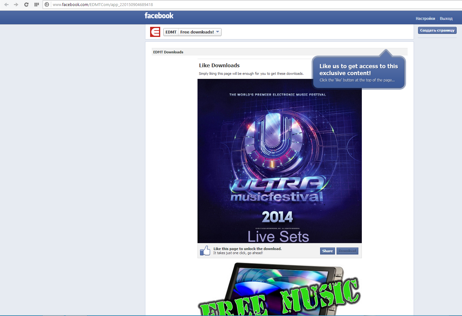Click the EDMT Downloads heading
Viewport: 462px width, 316px height.
168,52
